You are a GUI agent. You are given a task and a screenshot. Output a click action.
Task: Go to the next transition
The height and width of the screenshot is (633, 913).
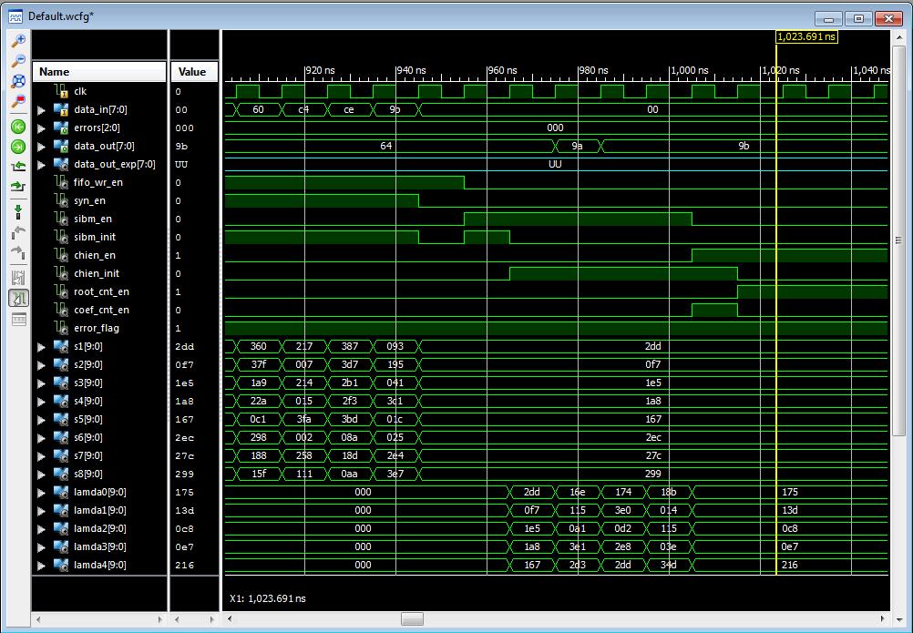pos(18,186)
